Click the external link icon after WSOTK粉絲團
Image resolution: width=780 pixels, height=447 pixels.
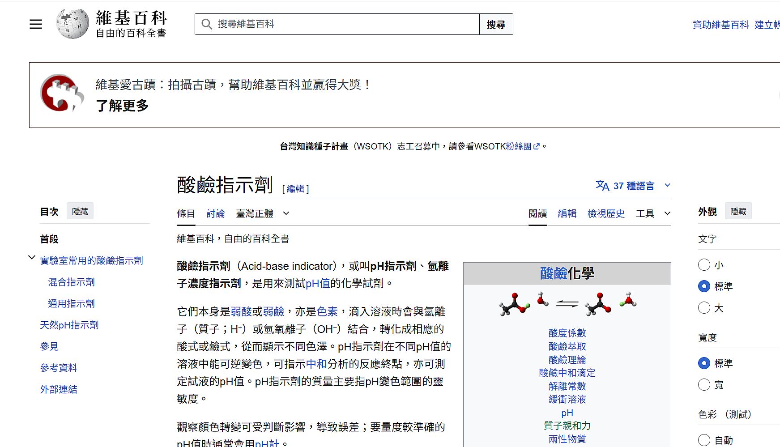[537, 146]
